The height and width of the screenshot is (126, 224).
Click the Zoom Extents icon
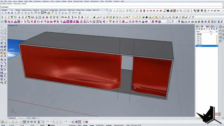121,11
